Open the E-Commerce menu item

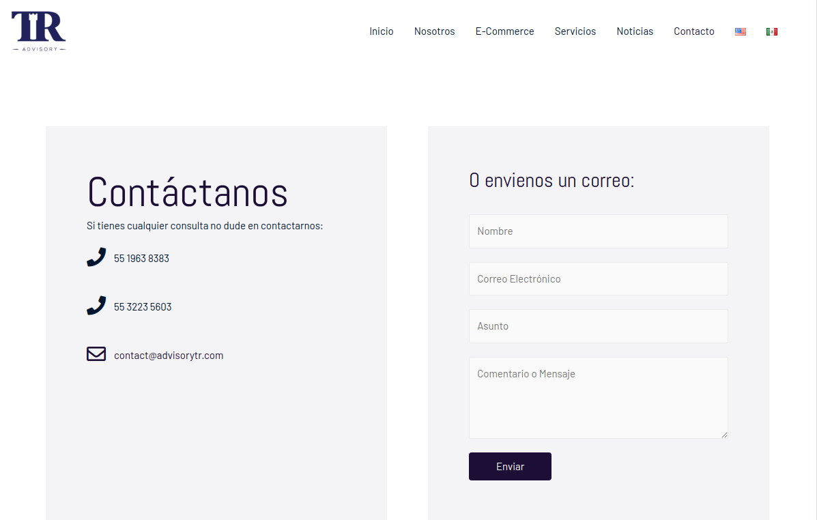pos(504,31)
